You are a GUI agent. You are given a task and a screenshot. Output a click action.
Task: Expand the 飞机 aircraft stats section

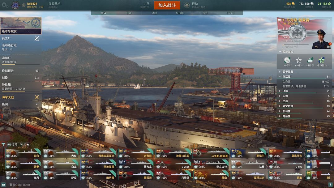coord(304,91)
